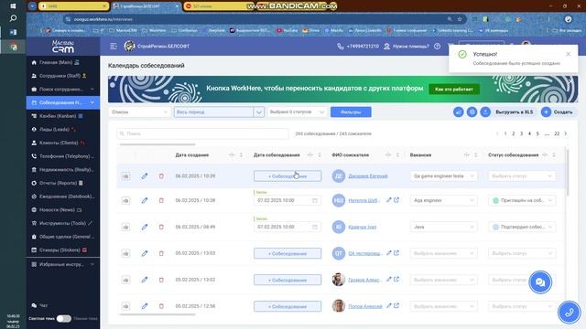Open the chat bubble floating button

[540, 282]
